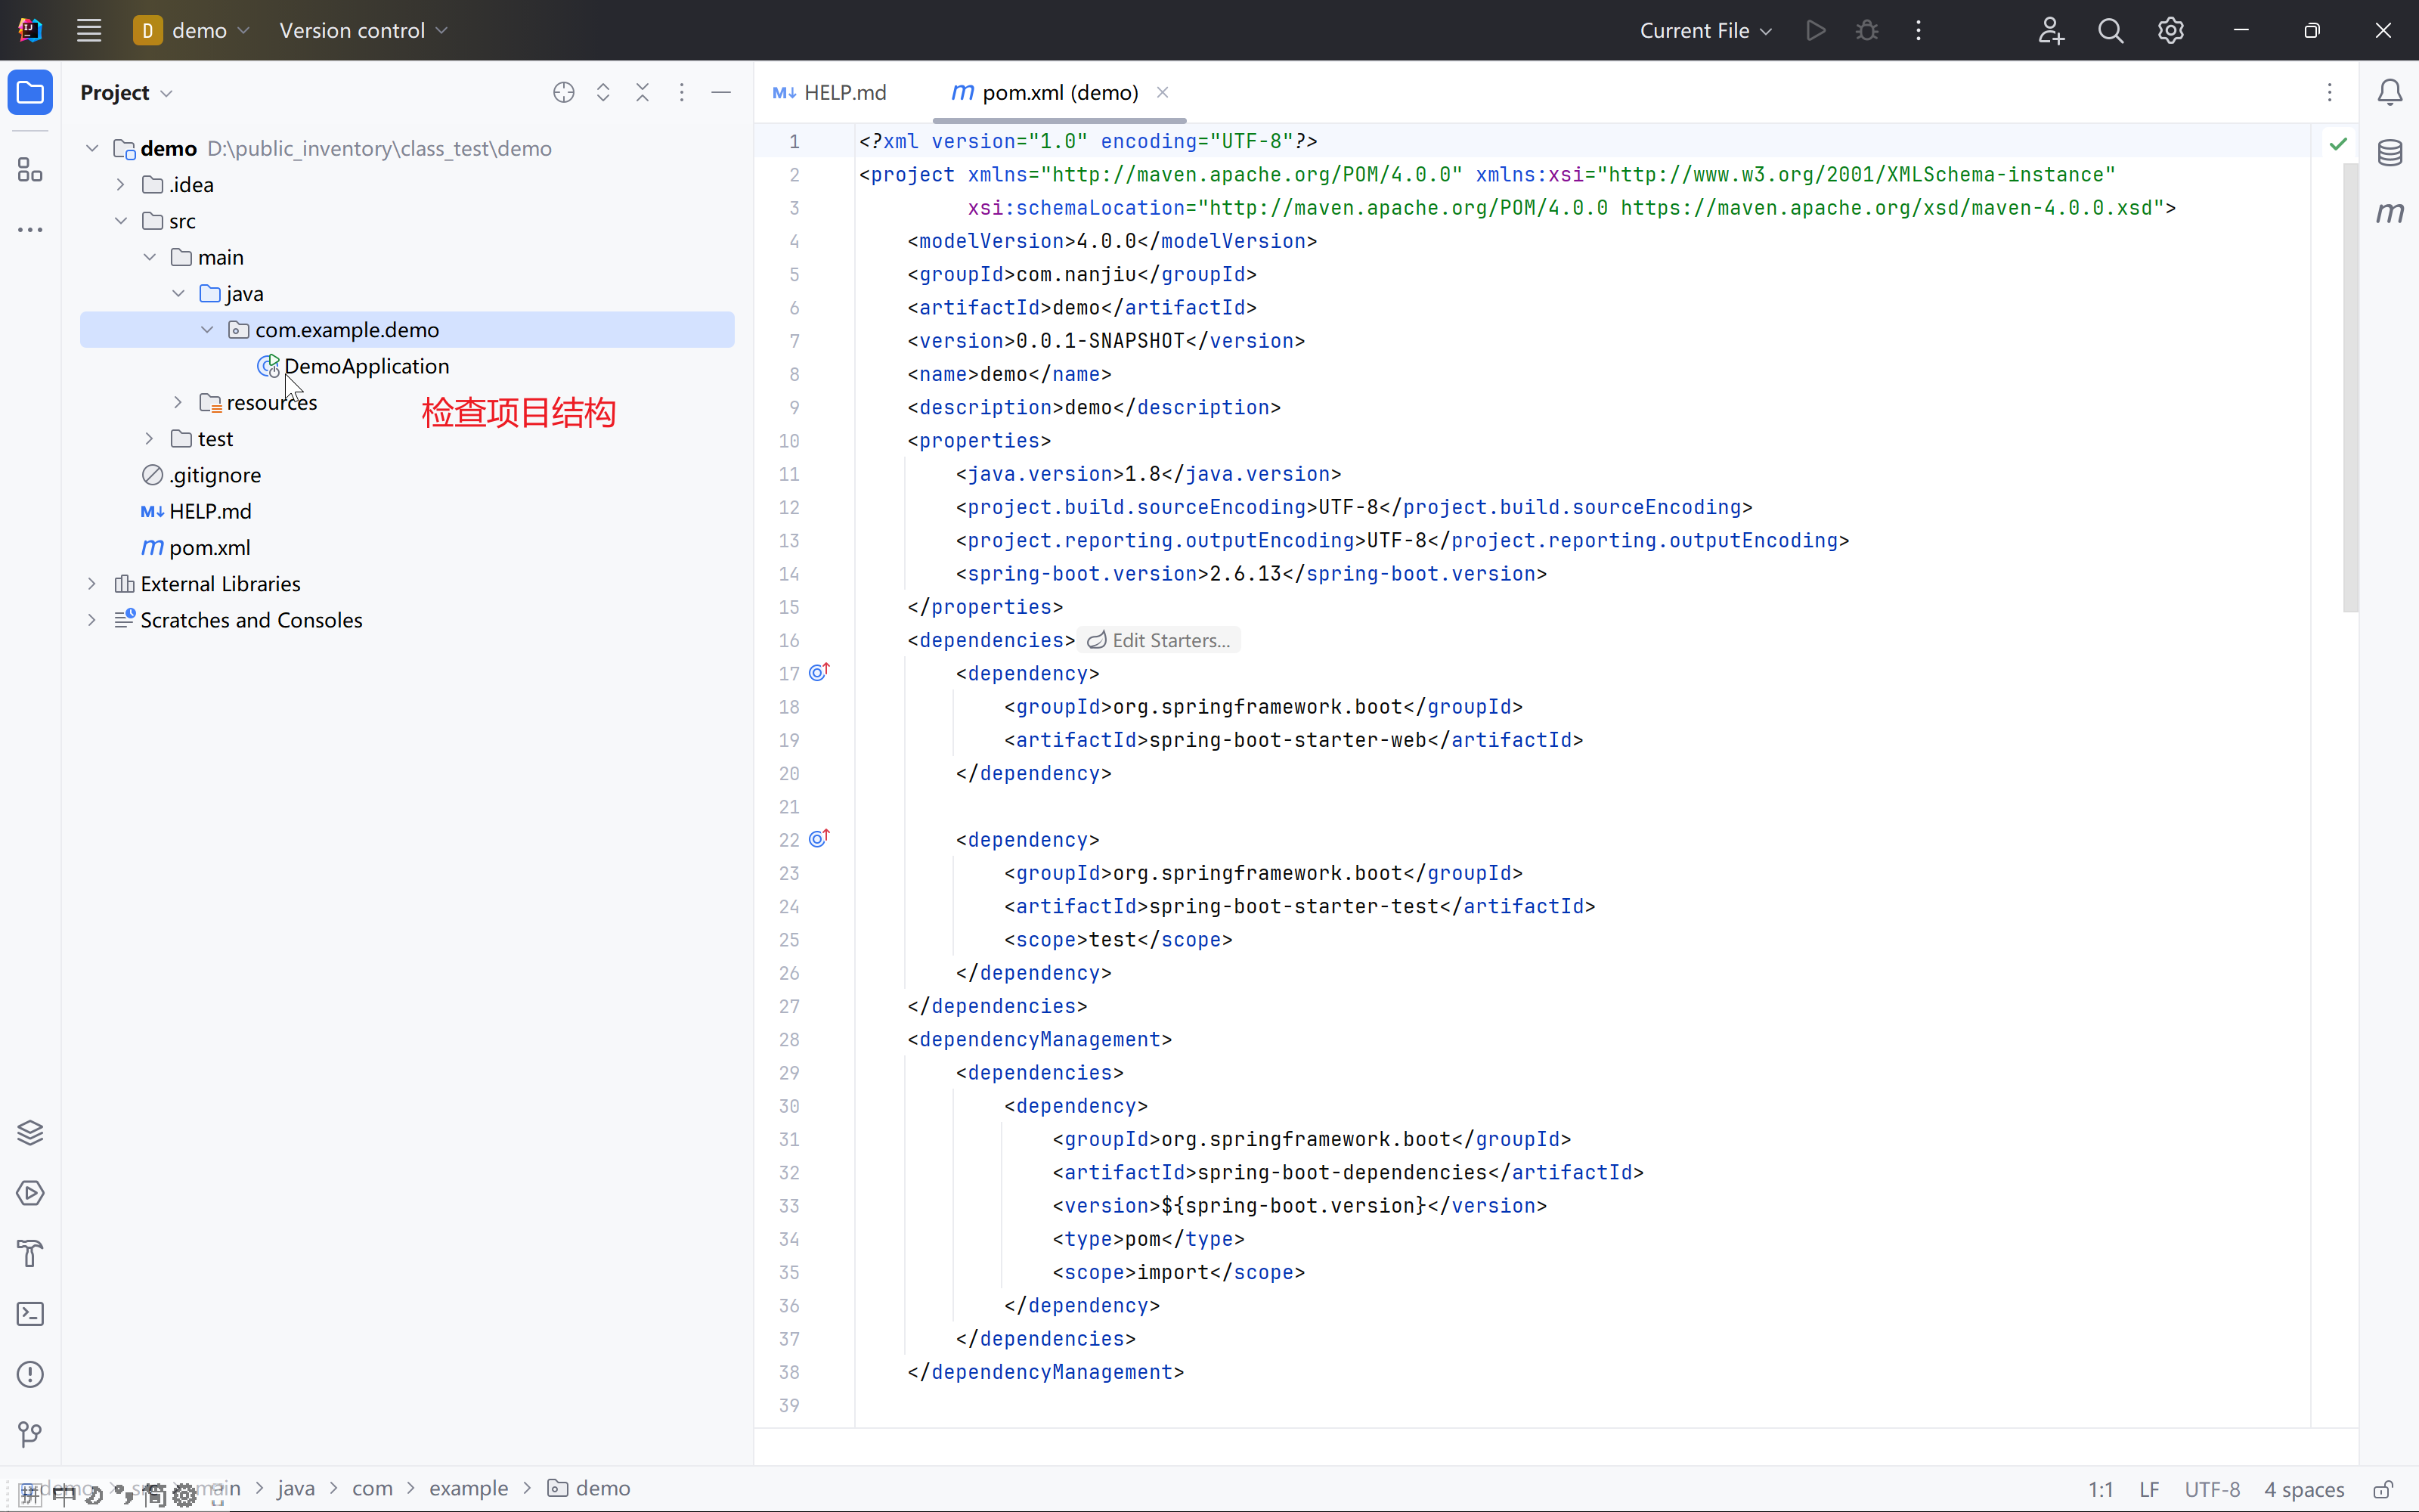Open the Git branch tool window
This screenshot has height=1512, width=2419.
(30, 1435)
